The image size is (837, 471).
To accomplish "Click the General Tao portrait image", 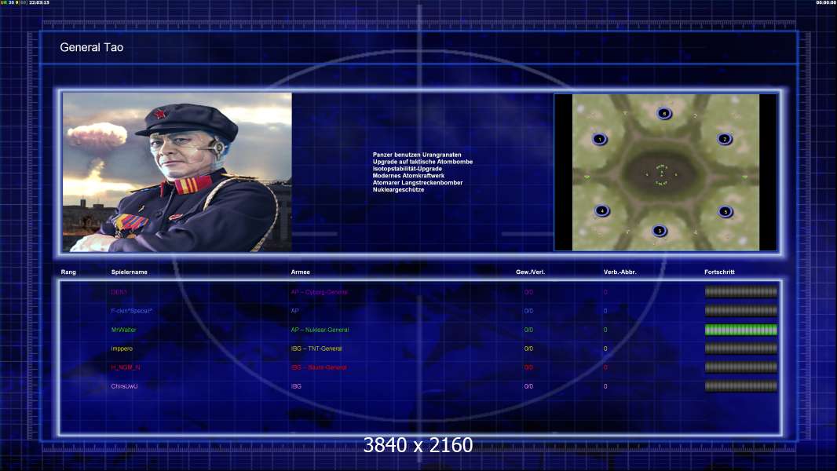I will pos(177,172).
